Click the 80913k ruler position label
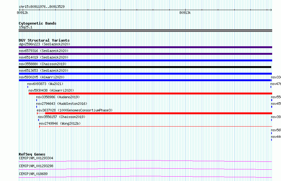281x181 pixels. (x=185, y=13)
